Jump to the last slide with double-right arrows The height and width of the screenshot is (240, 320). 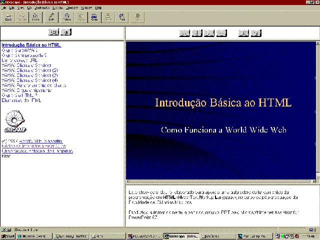pos(221,33)
